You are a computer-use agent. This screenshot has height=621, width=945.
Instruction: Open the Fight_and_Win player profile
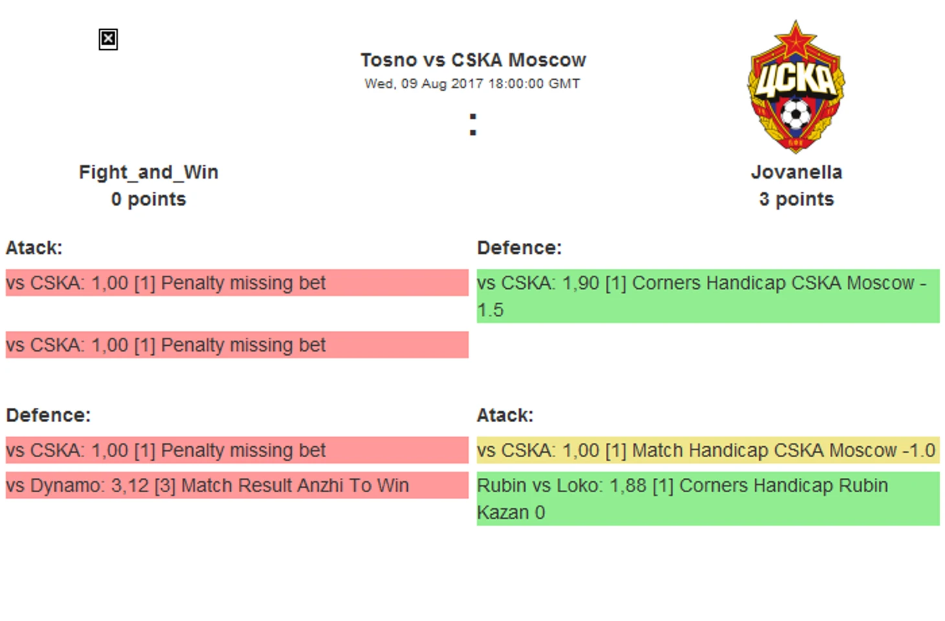tap(149, 172)
